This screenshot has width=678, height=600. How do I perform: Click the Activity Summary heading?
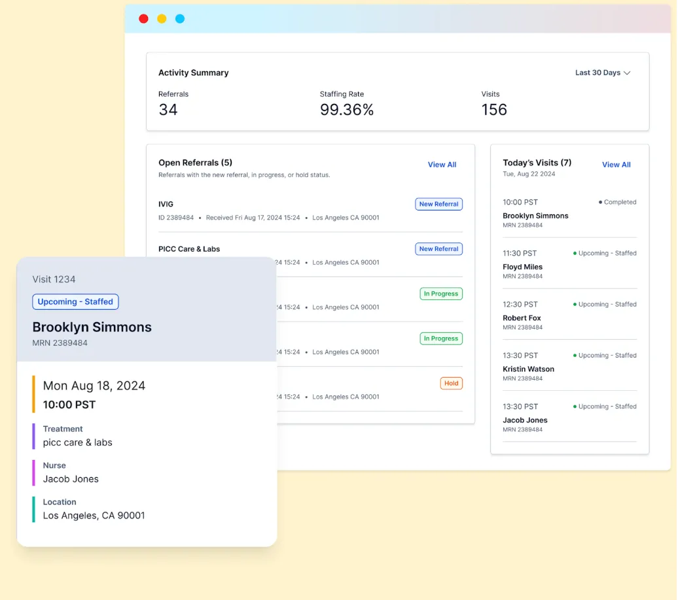193,73
